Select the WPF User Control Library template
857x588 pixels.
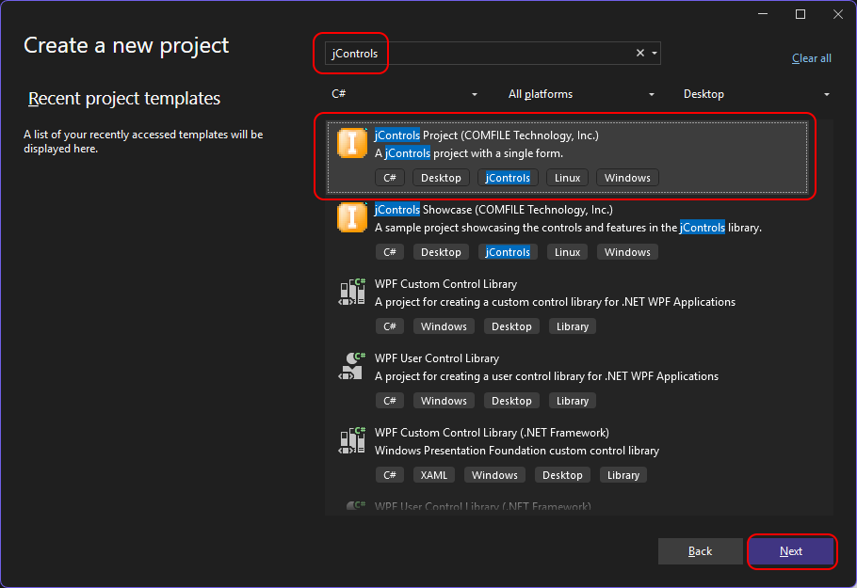click(x=436, y=358)
